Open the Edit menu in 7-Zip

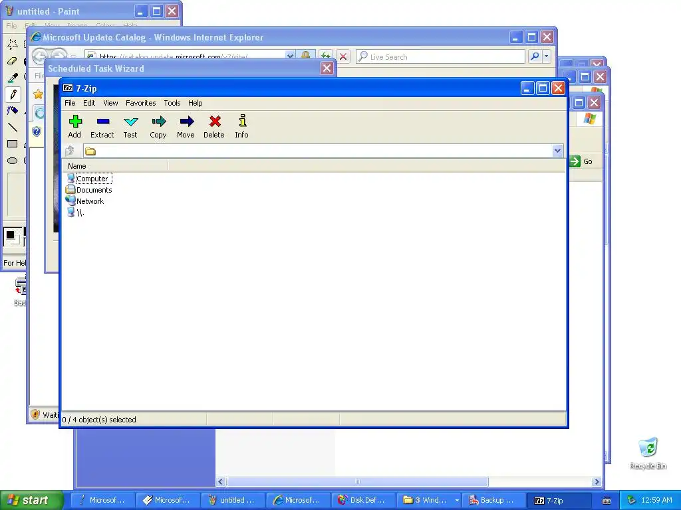click(x=89, y=103)
